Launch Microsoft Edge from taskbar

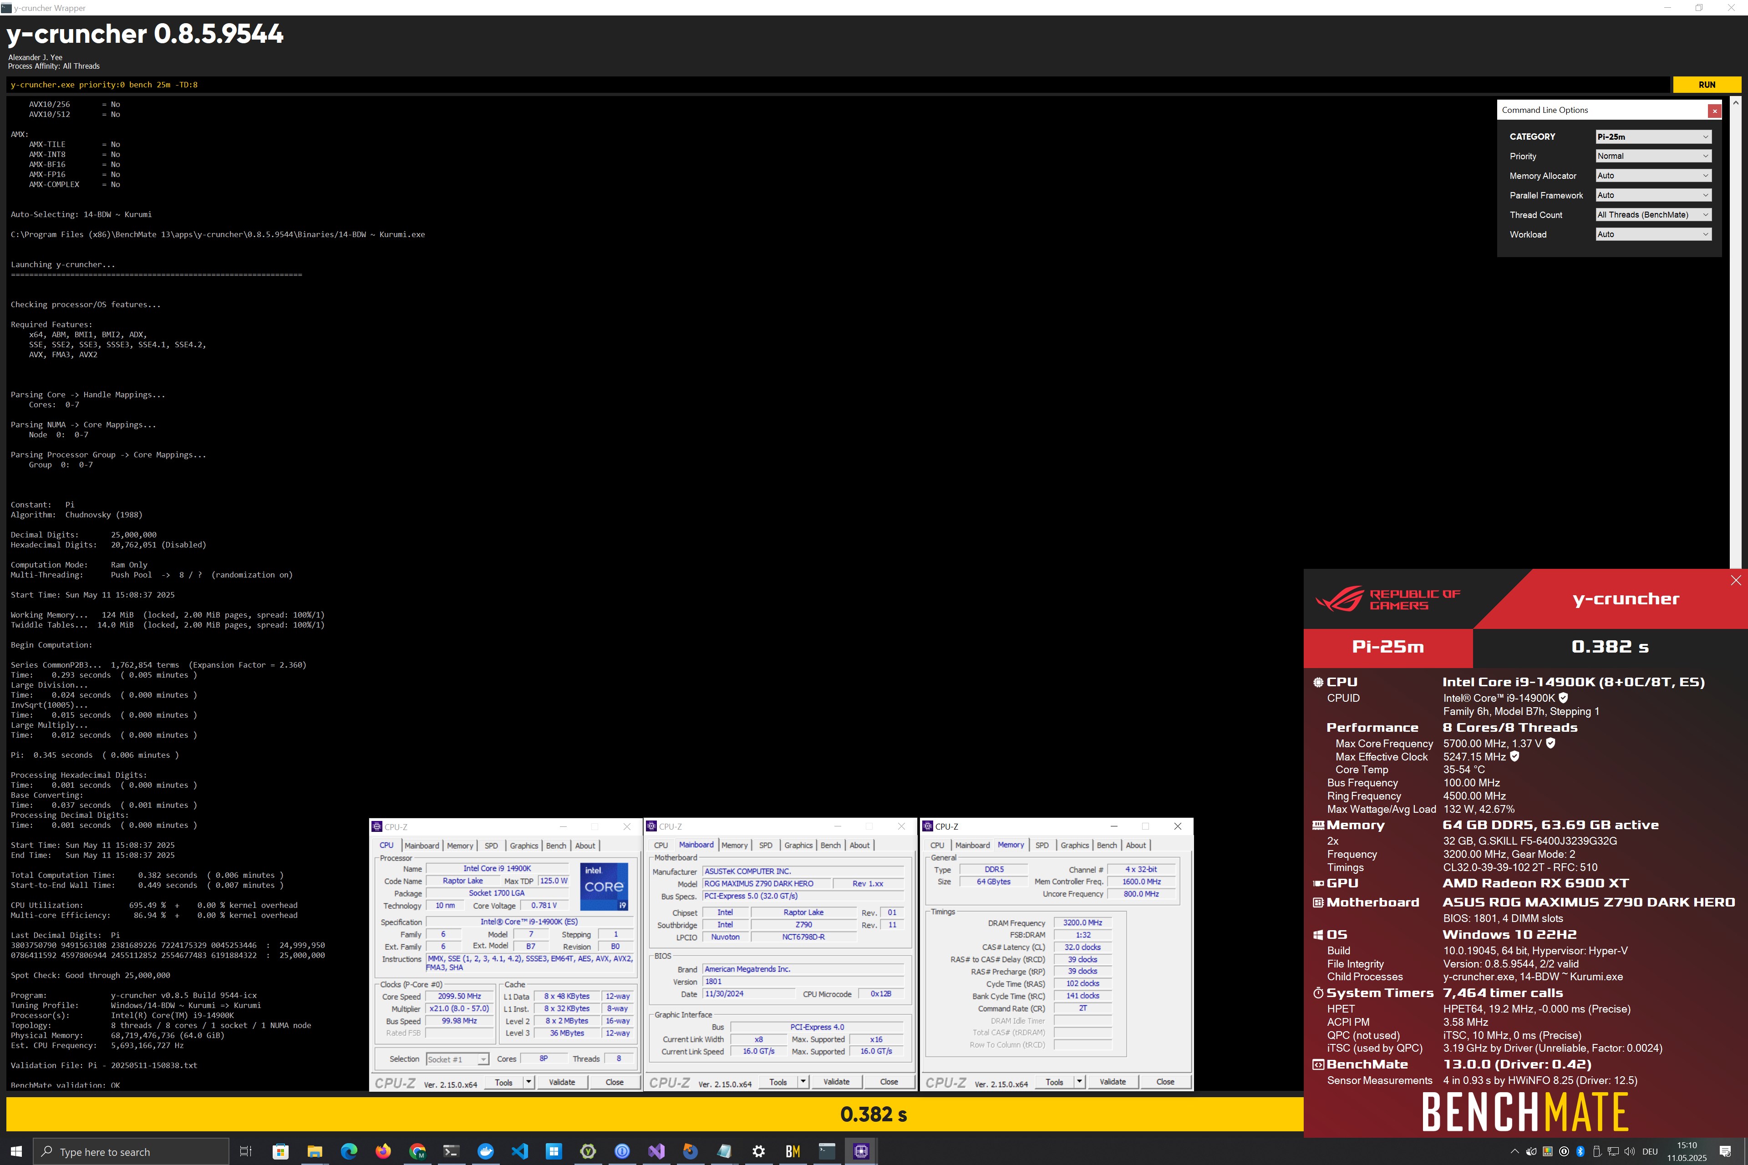[349, 1152]
